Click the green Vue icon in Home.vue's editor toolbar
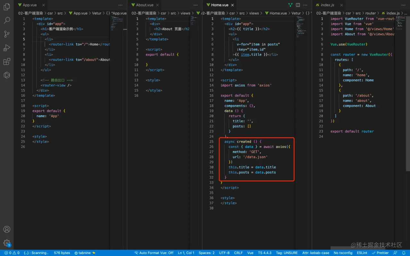The width and height of the screenshot is (410, 256). 290,5
